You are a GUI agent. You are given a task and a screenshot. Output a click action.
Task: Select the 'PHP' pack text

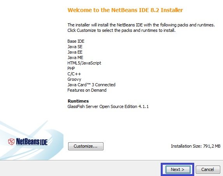pos(71,68)
